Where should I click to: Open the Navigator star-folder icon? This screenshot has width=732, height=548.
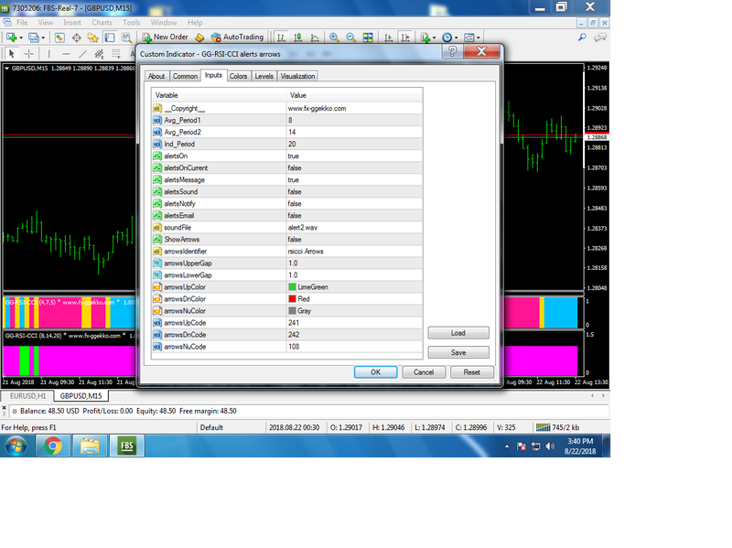[93, 38]
